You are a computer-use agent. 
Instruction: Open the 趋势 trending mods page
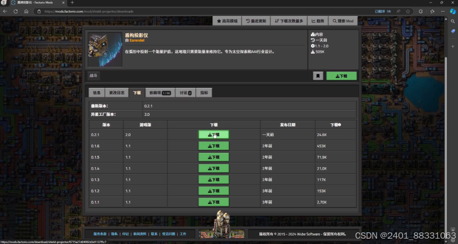[318, 21]
